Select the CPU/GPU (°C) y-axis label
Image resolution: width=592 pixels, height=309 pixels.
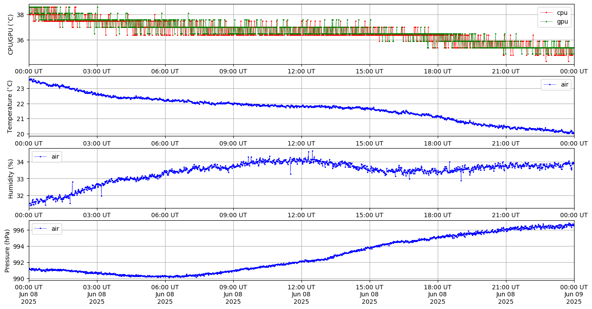coord(11,35)
